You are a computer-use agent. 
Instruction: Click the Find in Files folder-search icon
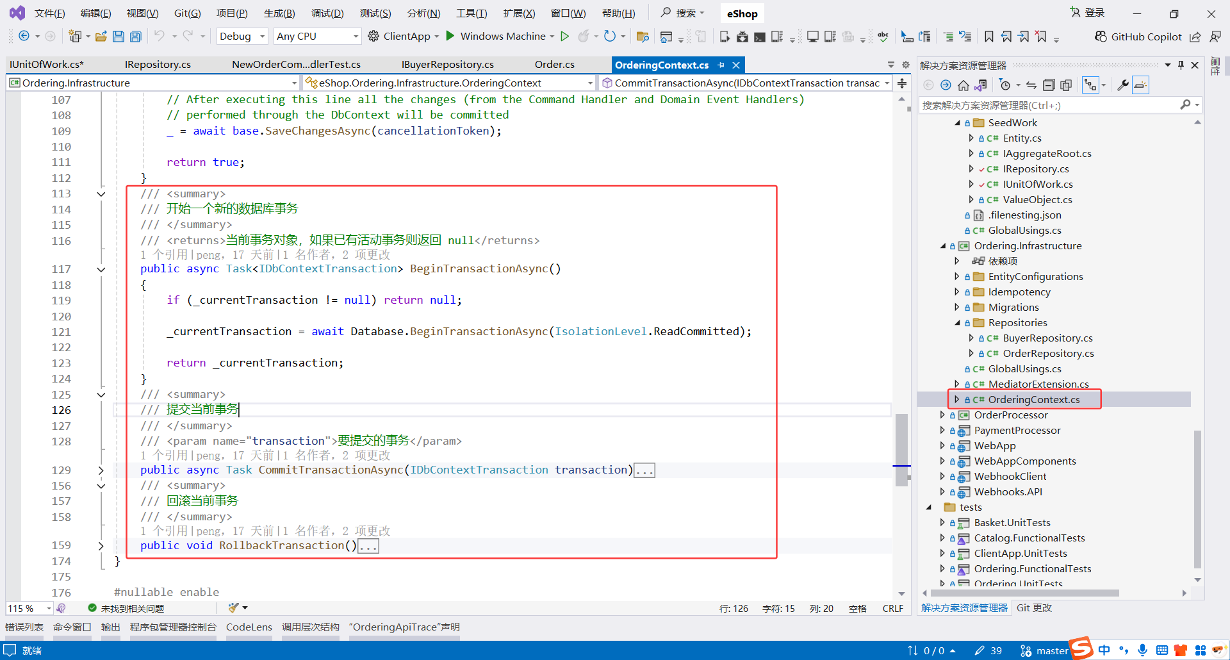click(x=643, y=37)
